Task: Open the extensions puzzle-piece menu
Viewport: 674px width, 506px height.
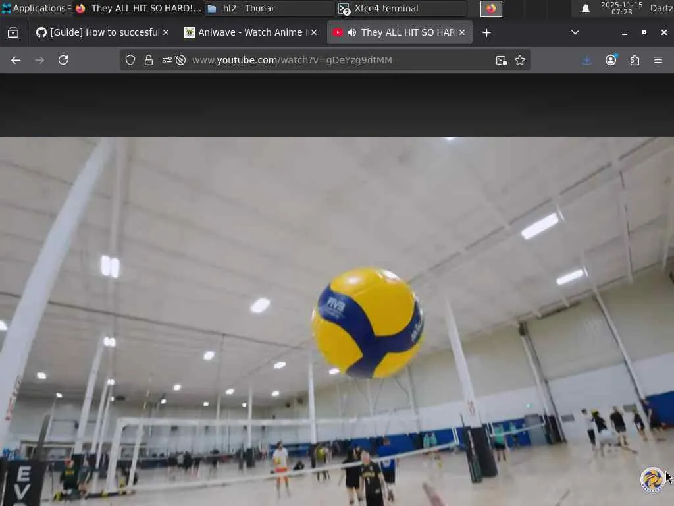Action: (635, 60)
